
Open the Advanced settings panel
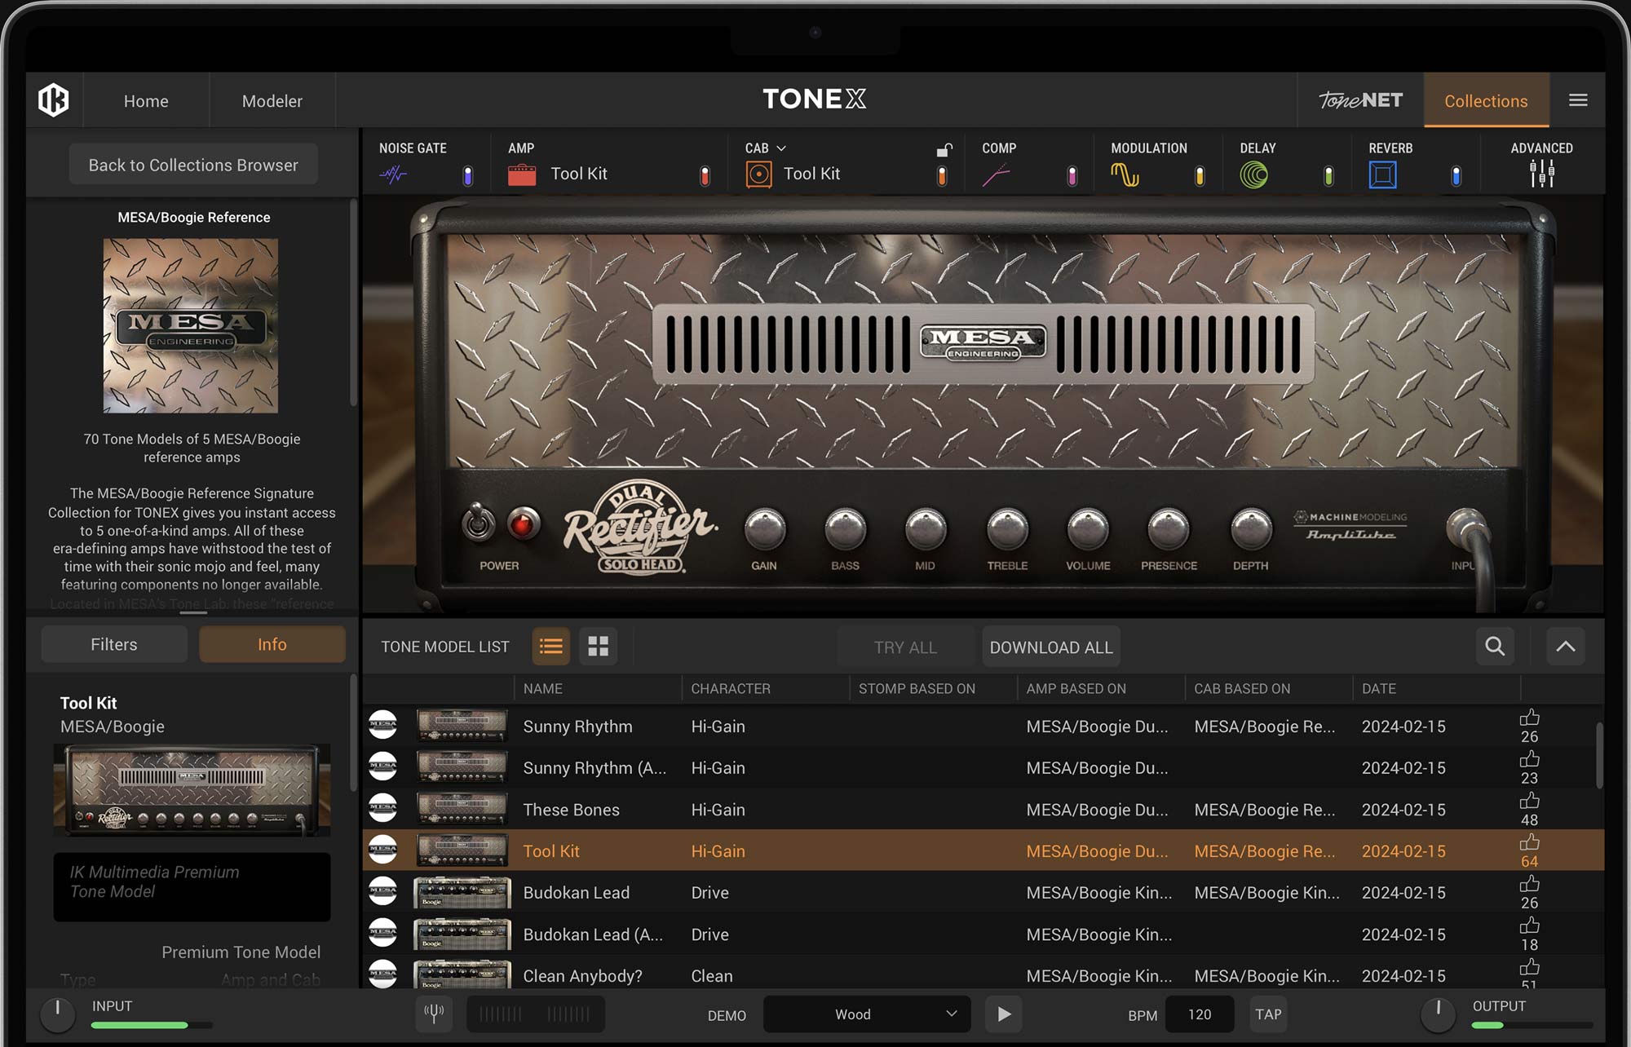(1542, 173)
